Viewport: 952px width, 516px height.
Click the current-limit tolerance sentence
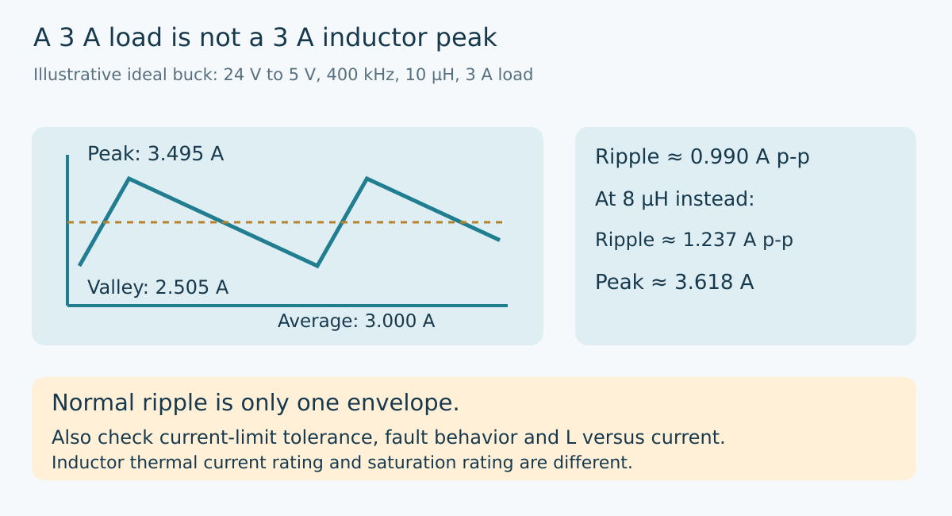tap(388, 437)
